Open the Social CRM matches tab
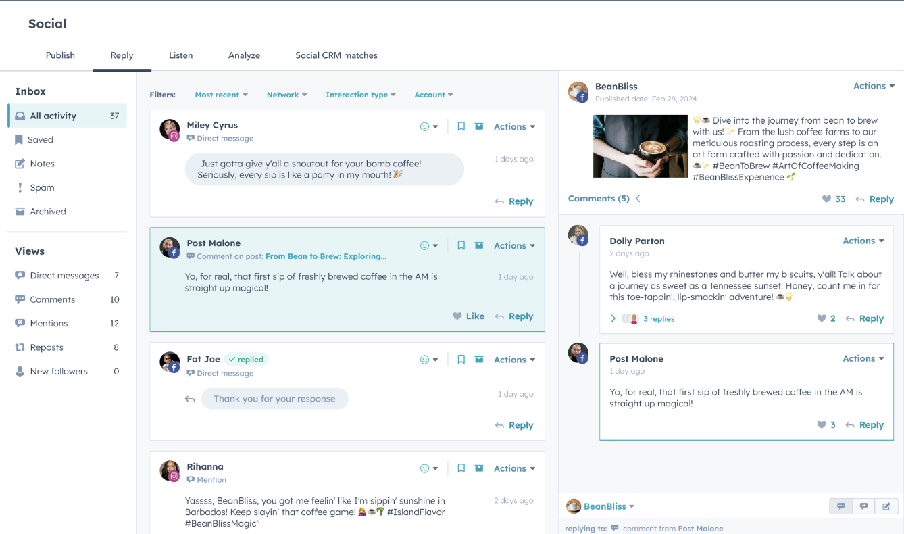The image size is (904, 534). click(x=336, y=55)
